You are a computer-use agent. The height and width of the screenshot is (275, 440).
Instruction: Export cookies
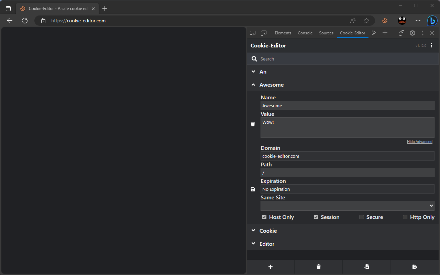click(415, 267)
